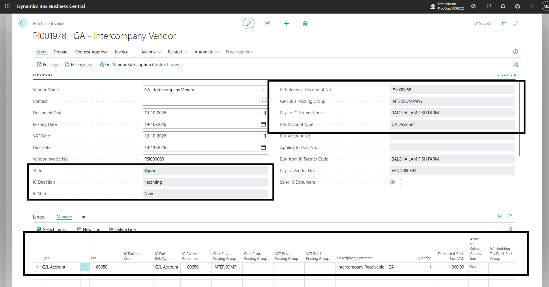Viewport: 549px width, 287px height.
Task: Open the Request Approval tab
Action: tap(92, 52)
